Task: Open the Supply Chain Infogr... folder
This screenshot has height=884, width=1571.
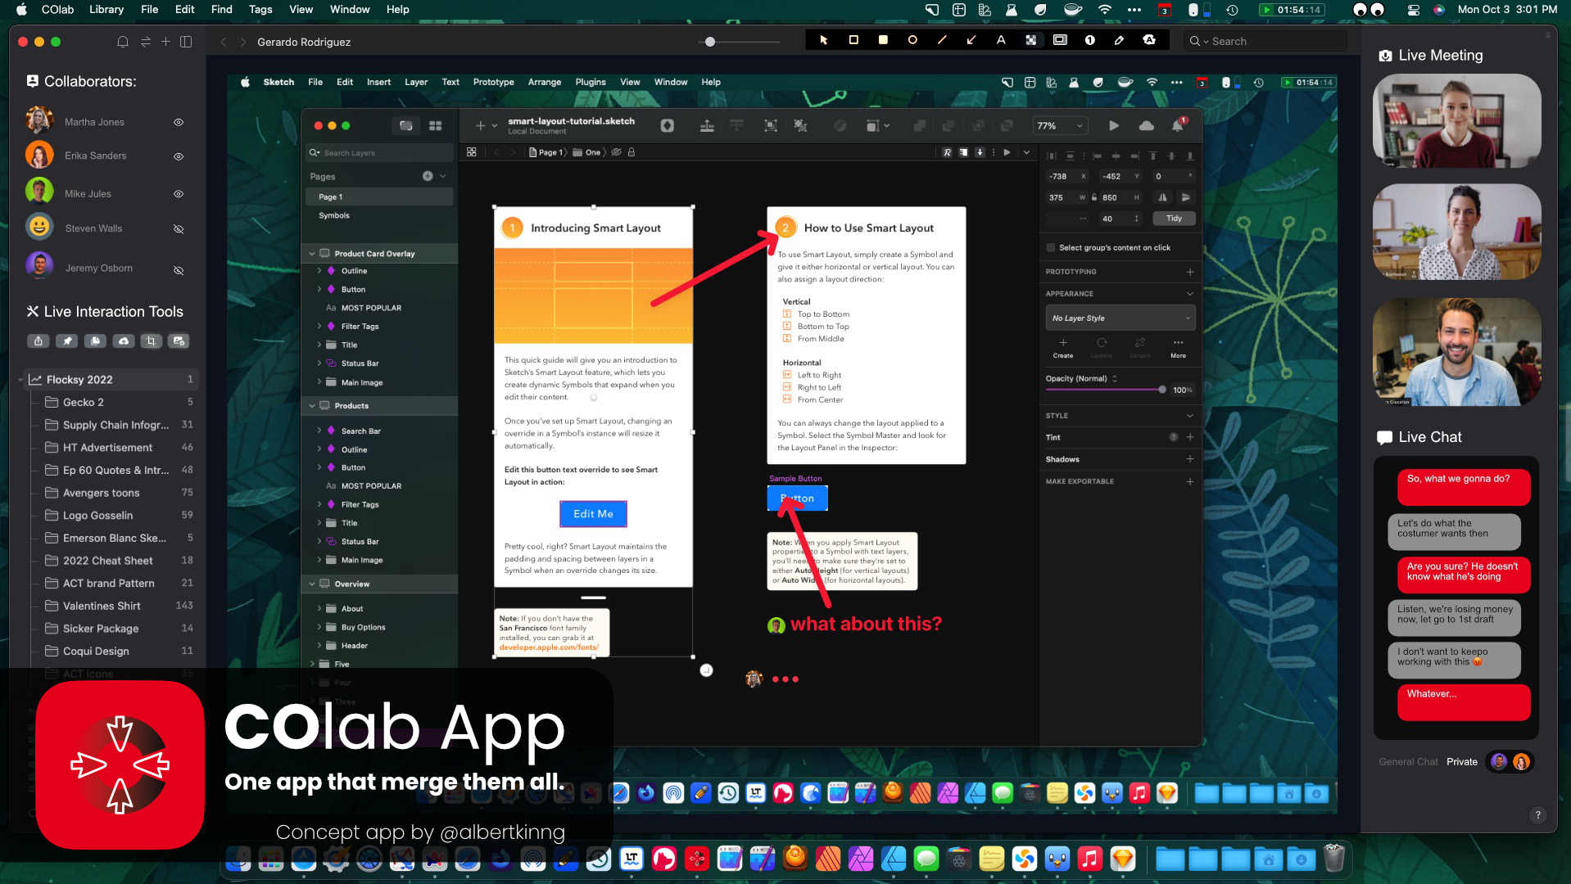Action: point(116,425)
